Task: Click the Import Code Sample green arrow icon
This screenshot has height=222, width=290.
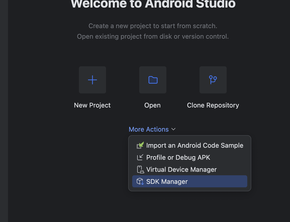Action: click(x=140, y=145)
